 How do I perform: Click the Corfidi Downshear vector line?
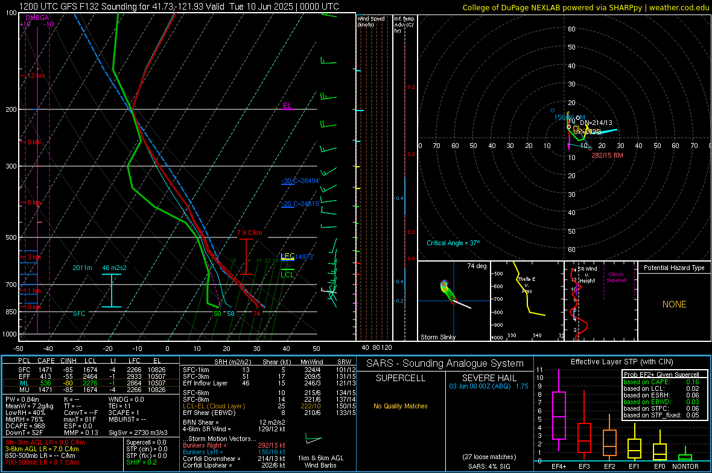click(234, 459)
